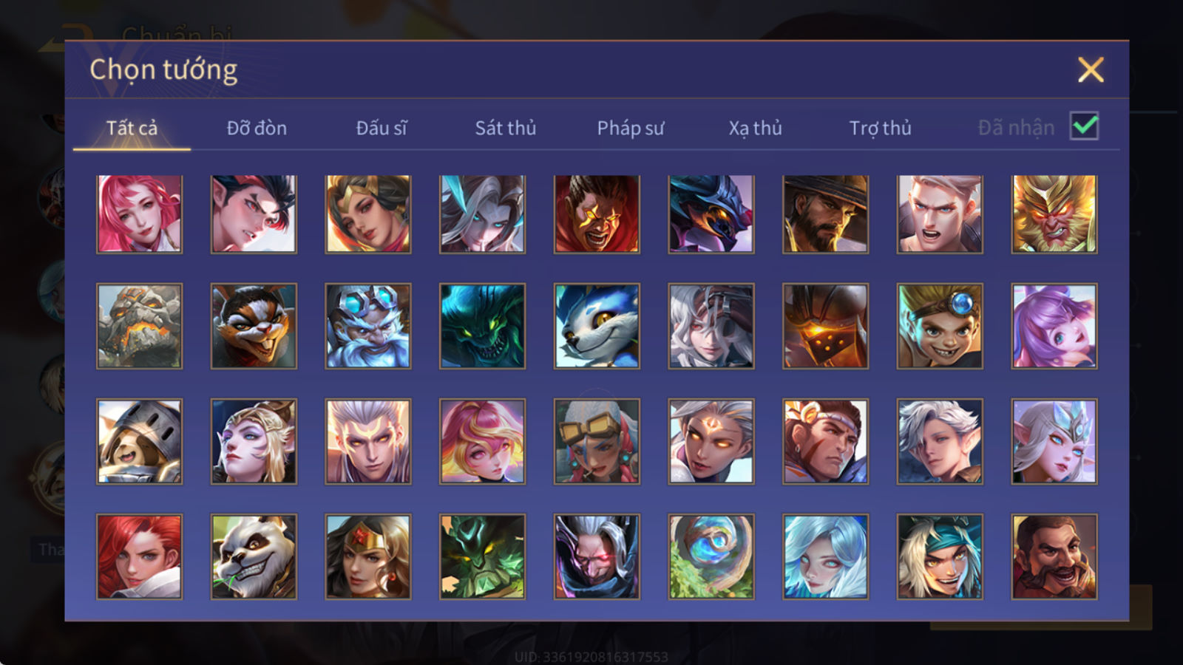Image resolution: width=1183 pixels, height=665 pixels.
Task: Switch to the Đỡ đòn tab
Action: (x=257, y=128)
